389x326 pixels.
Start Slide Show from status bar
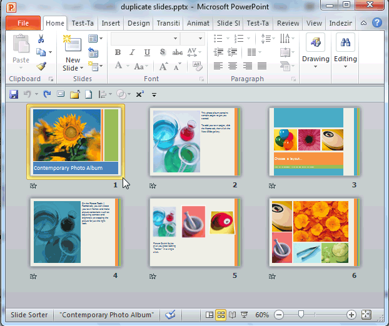244,315
